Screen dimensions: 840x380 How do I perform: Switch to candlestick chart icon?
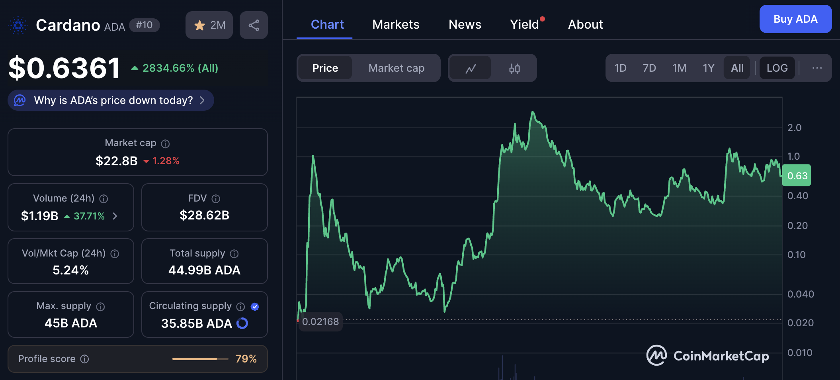point(514,69)
